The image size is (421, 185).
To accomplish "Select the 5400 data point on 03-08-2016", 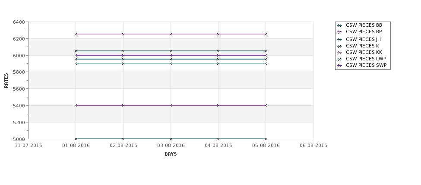I will pos(171,105).
